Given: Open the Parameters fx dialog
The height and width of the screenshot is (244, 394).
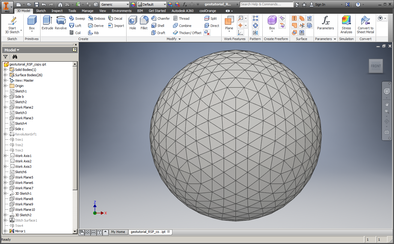Looking at the screenshot, I should click(x=325, y=23).
